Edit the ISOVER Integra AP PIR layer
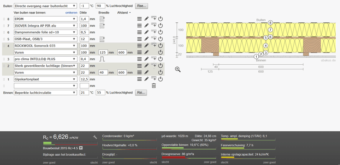The image size is (340, 165). click(x=146, y=25)
